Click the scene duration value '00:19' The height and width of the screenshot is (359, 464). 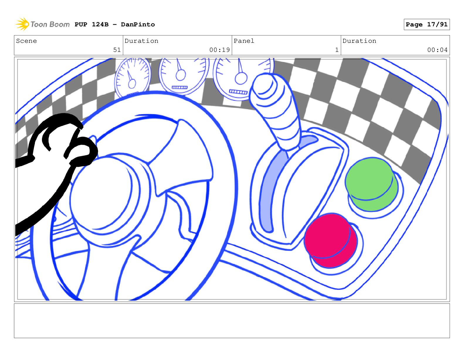219,50
